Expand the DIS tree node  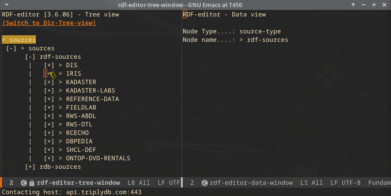tap(49, 65)
